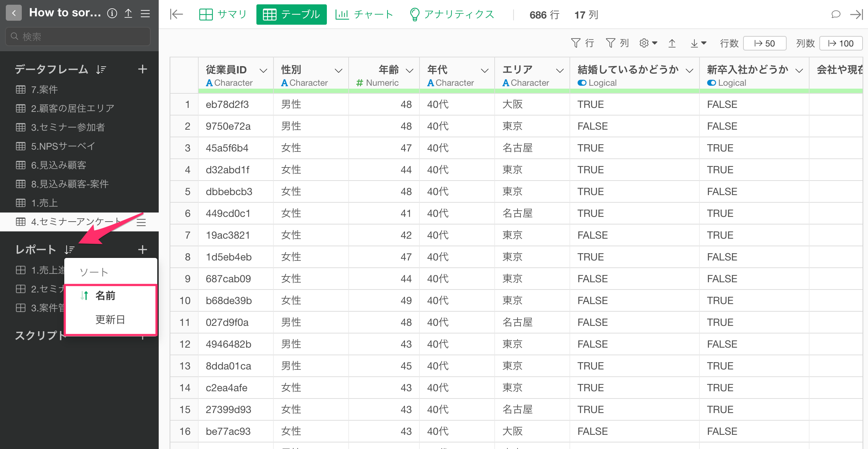The height and width of the screenshot is (449, 868).
Task: Select 5.NPSサーベイ data frame
Action: tap(79, 146)
